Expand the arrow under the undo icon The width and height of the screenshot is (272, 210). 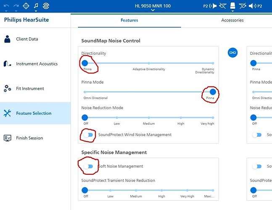pyautogui.click(x=6, y=11)
